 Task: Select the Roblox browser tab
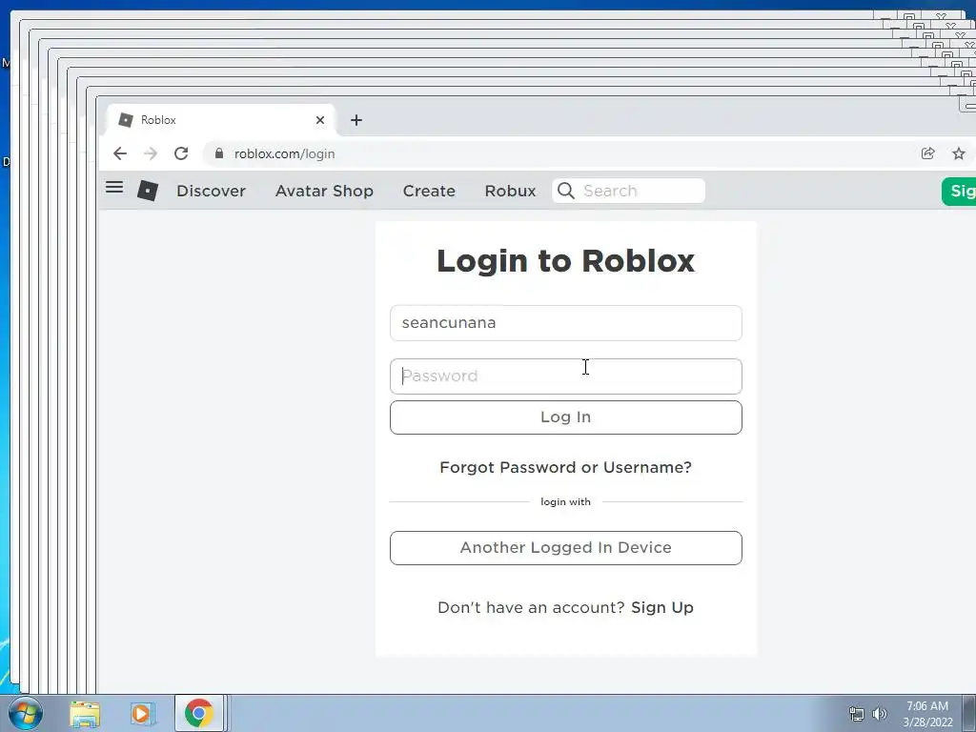tap(221, 120)
